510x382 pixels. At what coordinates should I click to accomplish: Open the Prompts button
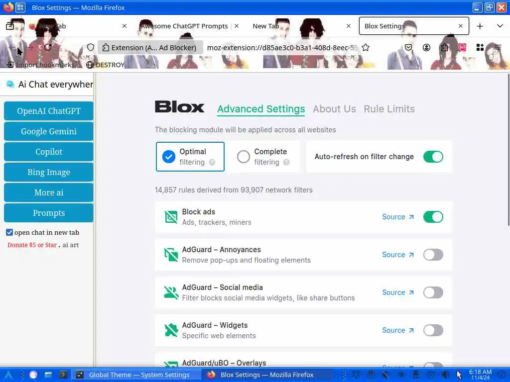click(x=49, y=213)
